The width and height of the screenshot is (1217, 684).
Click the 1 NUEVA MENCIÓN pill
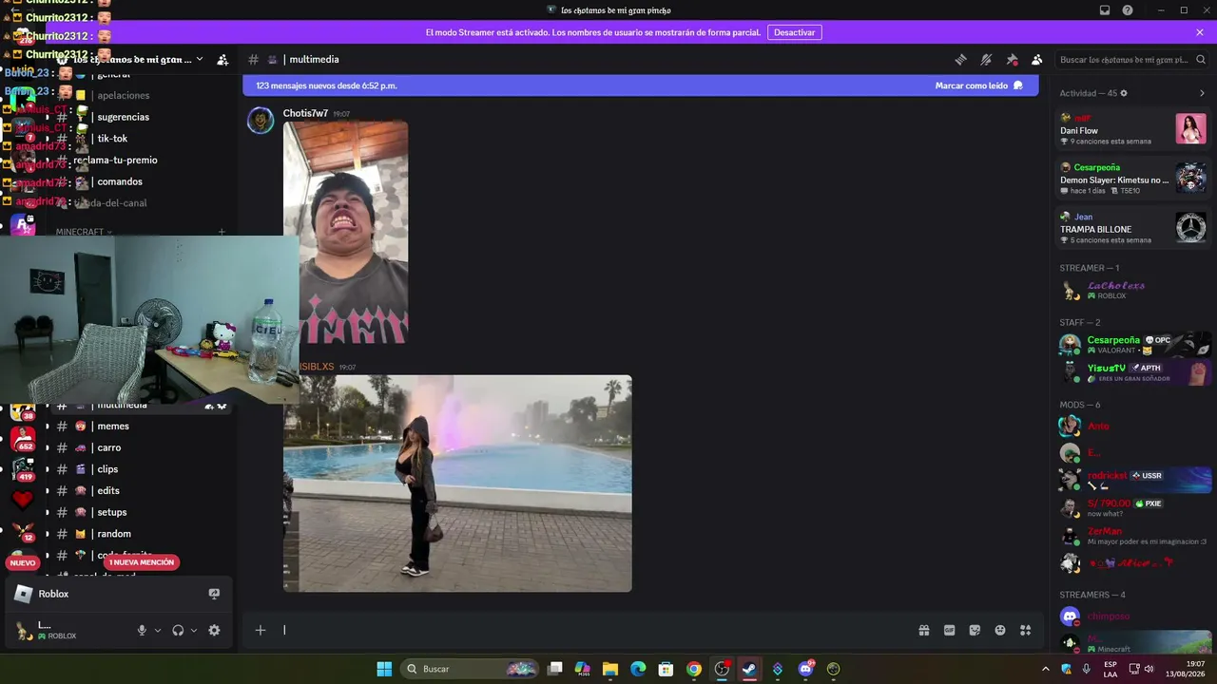(142, 562)
